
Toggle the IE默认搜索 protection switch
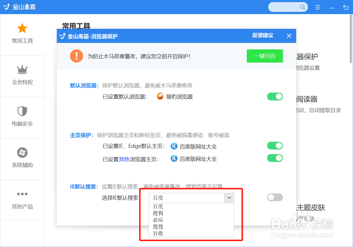275,197
